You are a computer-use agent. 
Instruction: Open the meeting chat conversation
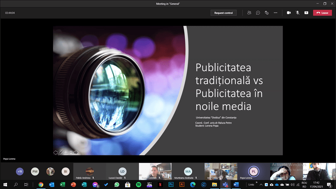pos(258,13)
